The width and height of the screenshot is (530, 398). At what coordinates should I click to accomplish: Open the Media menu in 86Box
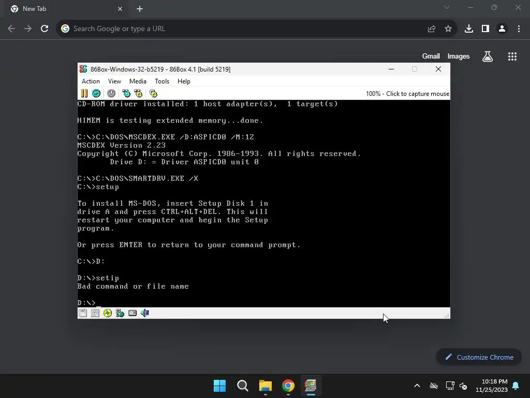pyautogui.click(x=138, y=81)
